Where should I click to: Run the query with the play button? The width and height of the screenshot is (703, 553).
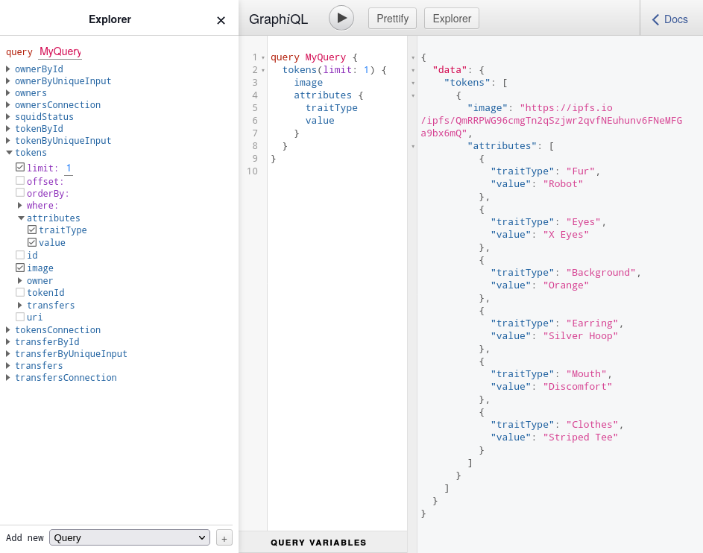341,19
